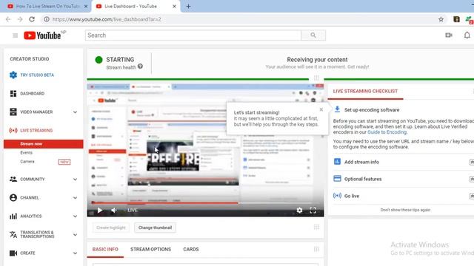Click the Live Streaming broadcast icon

point(13,130)
